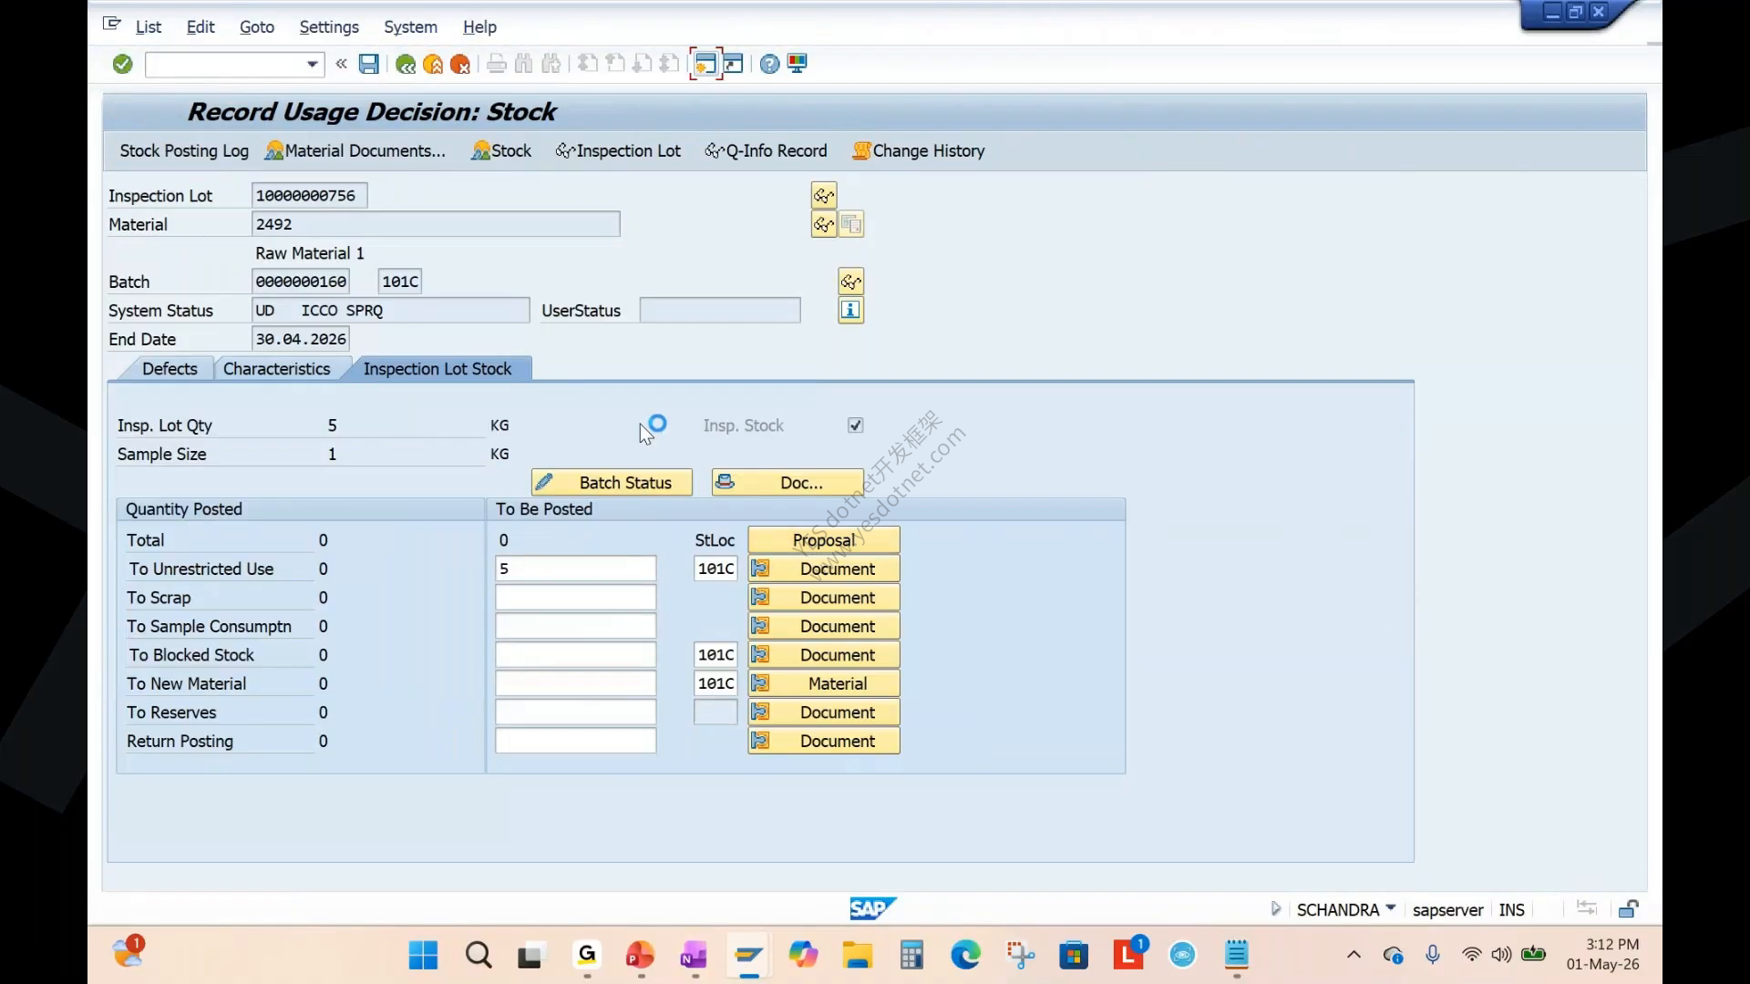Click the green checkmark Enter icon
The width and height of the screenshot is (1750, 984).
[x=123, y=64]
